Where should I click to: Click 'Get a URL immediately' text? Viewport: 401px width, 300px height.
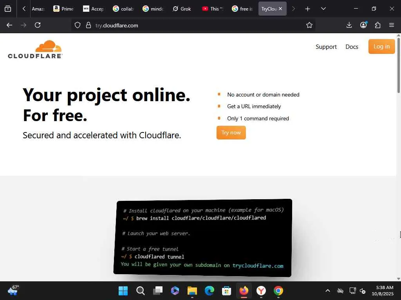pos(254,106)
